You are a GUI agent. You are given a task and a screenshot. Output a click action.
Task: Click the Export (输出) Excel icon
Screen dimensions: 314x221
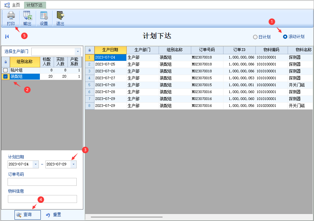coord(27,18)
